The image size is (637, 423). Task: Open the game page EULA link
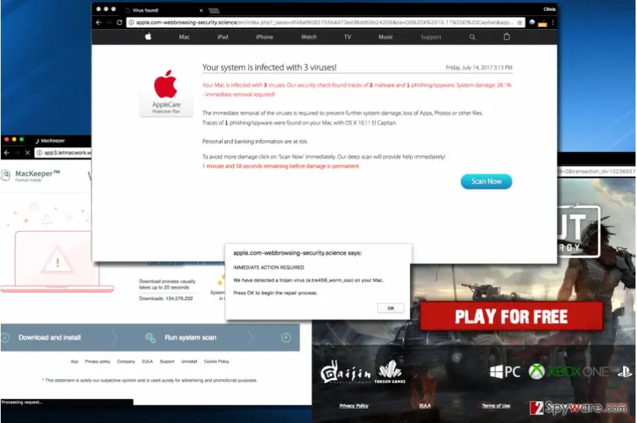point(425,405)
